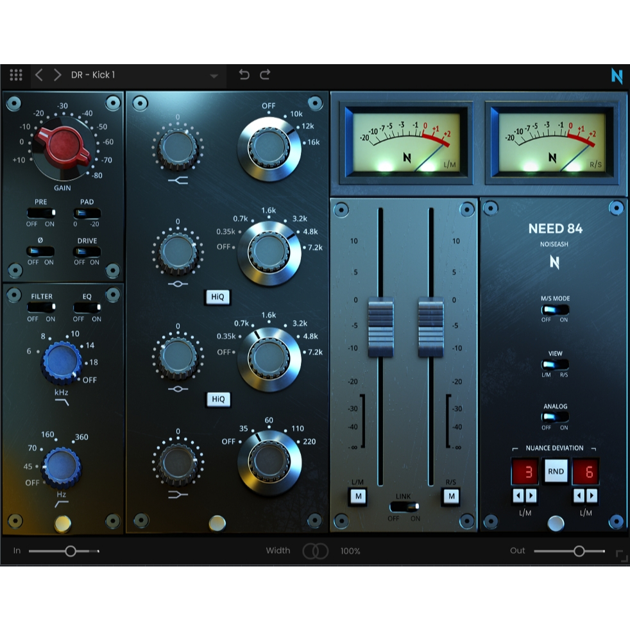
Task: Increase right Nuance Deviation value
Action: click(592, 496)
